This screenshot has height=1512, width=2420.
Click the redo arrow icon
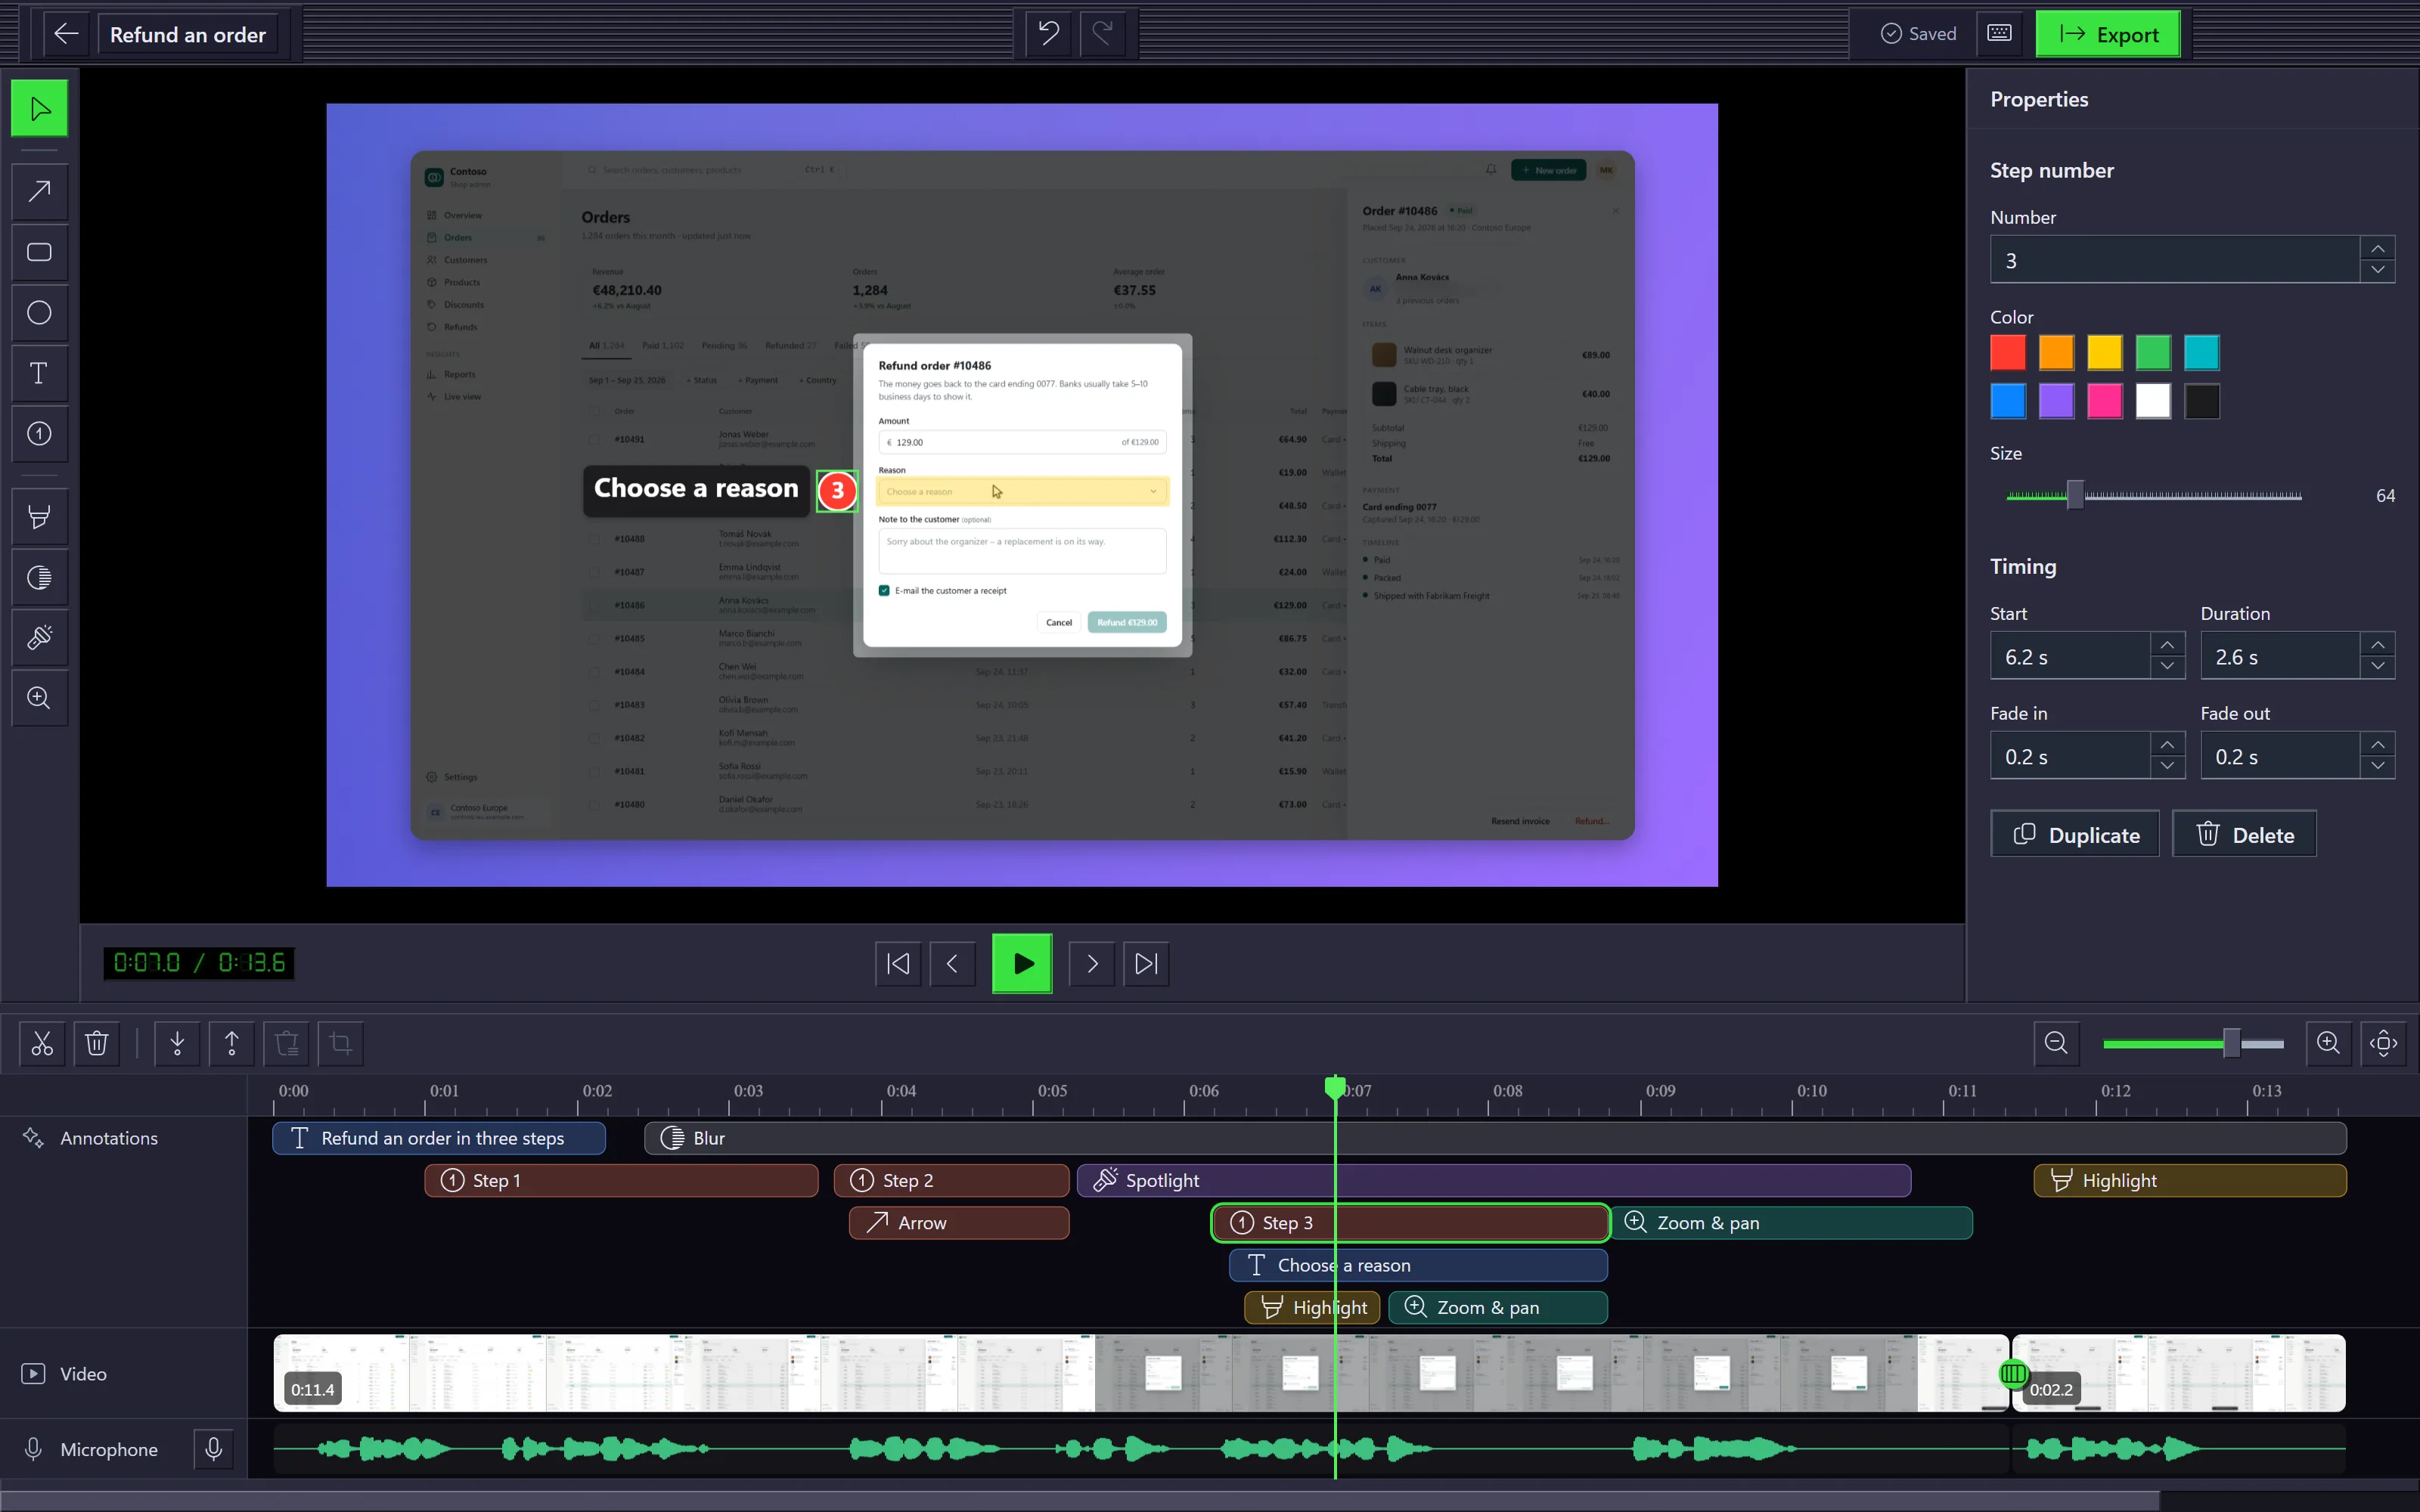(1103, 34)
